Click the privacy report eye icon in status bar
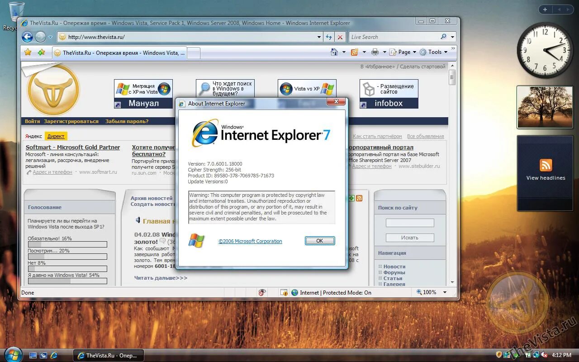Viewport: 579px width, 362px height. pos(262,293)
